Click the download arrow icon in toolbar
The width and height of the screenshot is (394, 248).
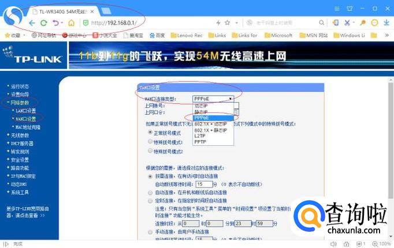[x=386, y=23]
